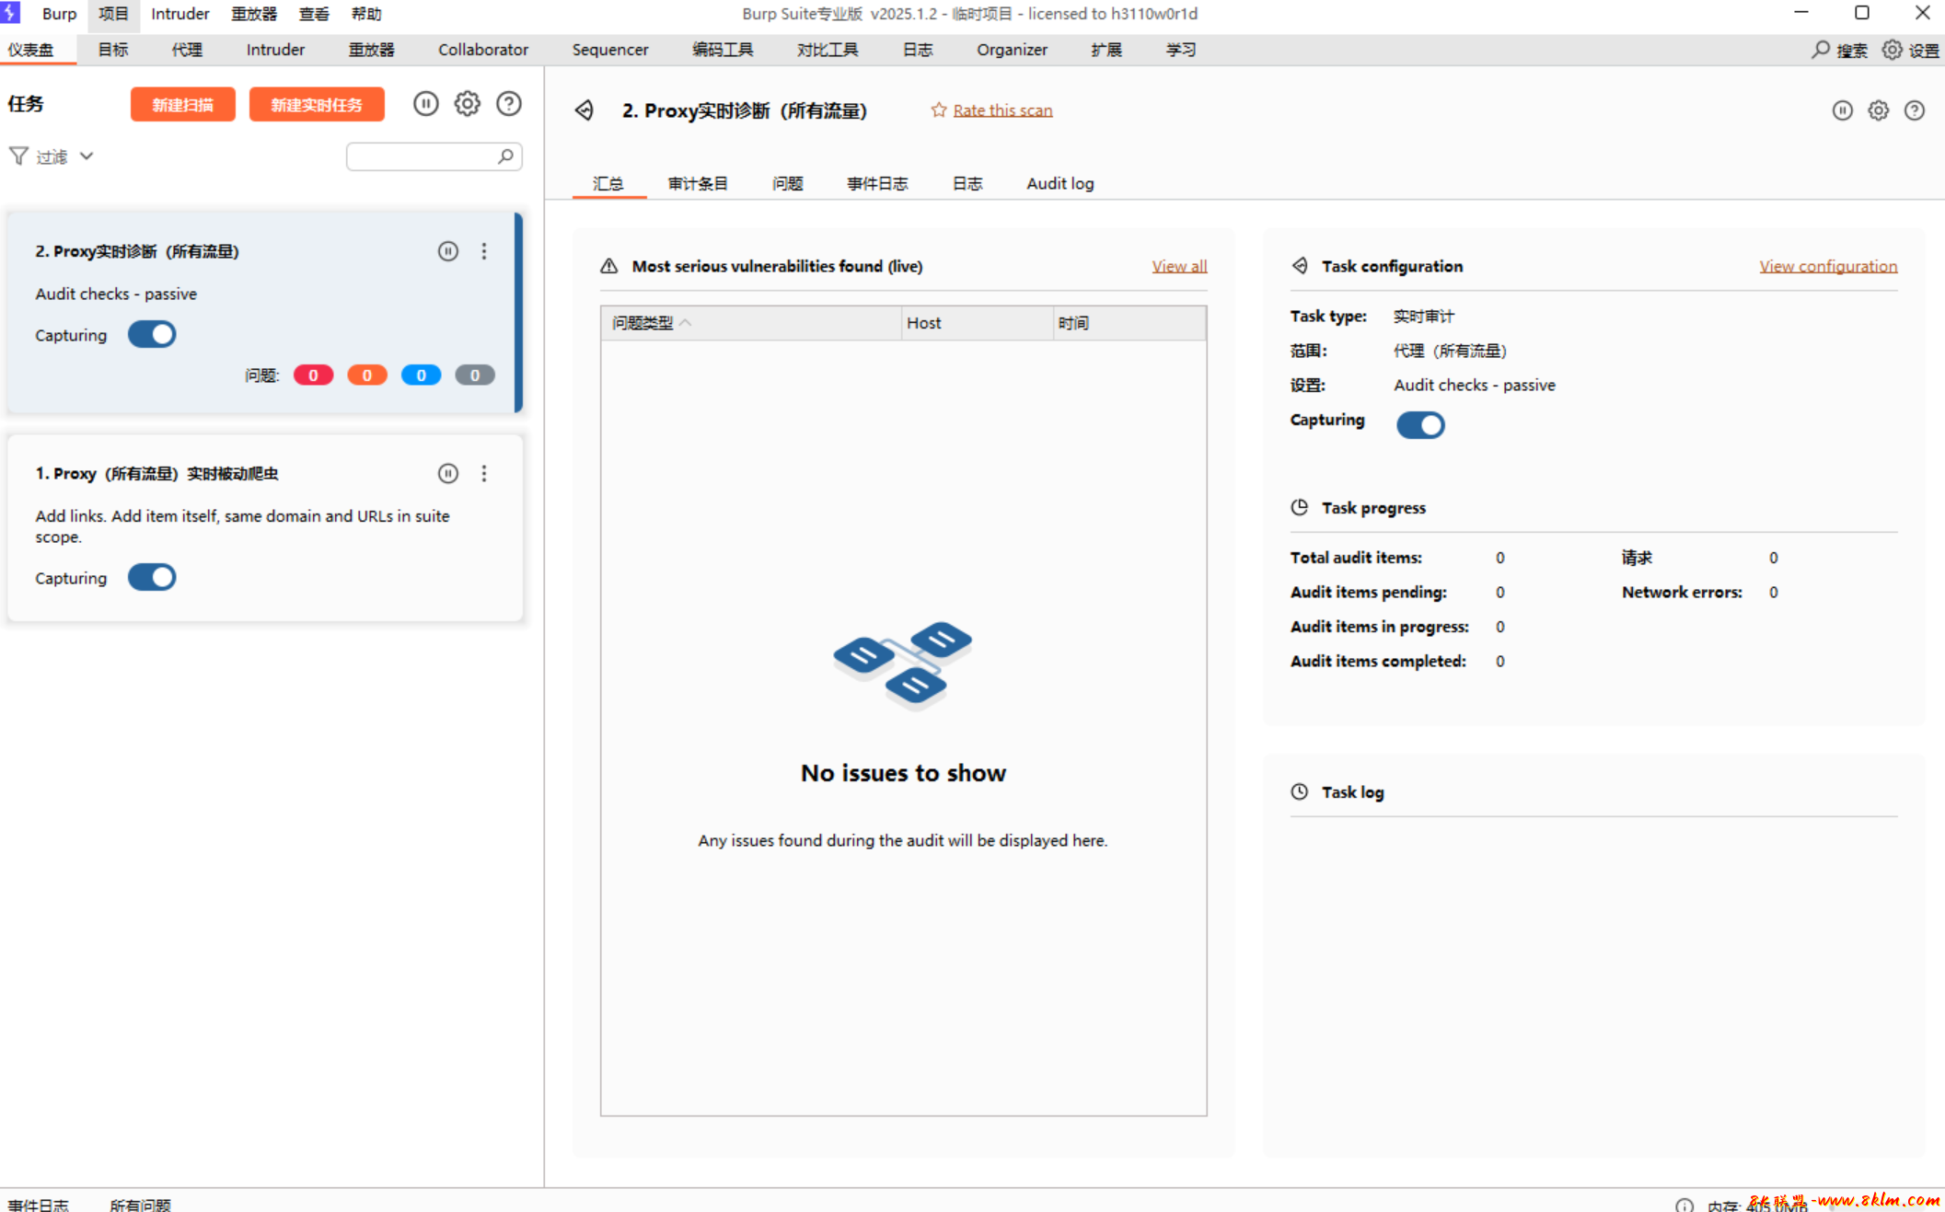Click the tasks panel help icon

(x=509, y=104)
